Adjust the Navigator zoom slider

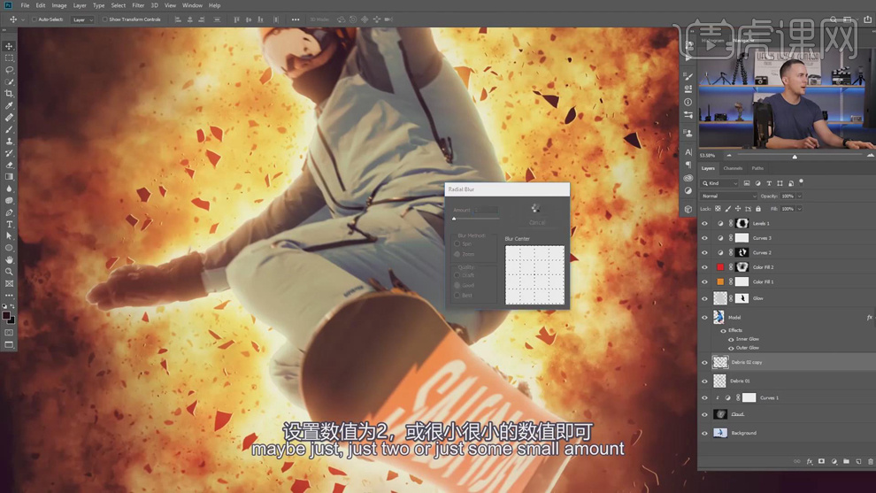click(x=795, y=157)
